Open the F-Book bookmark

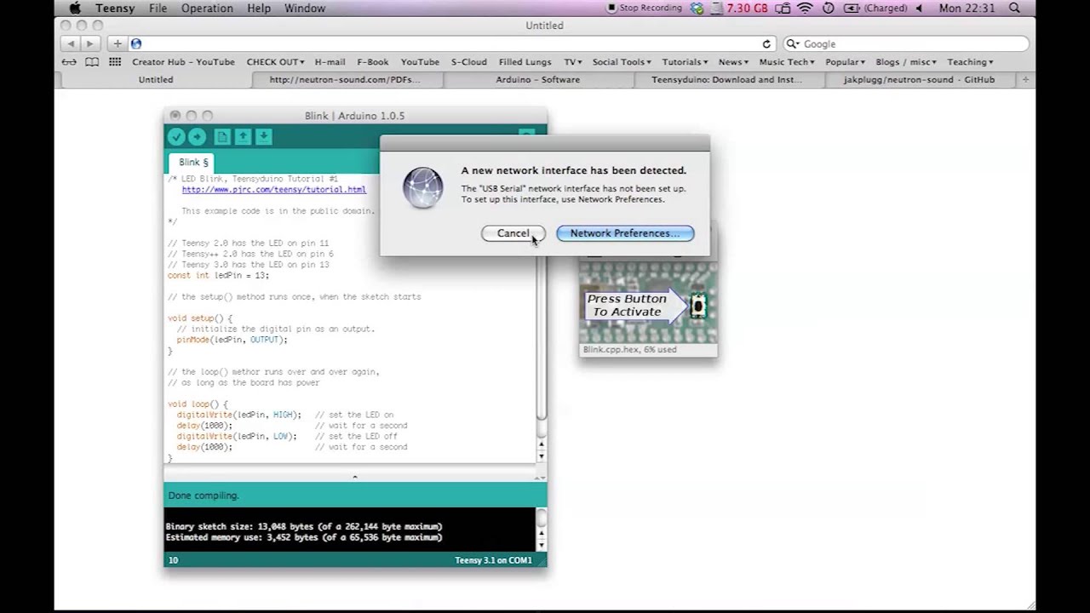coord(373,62)
